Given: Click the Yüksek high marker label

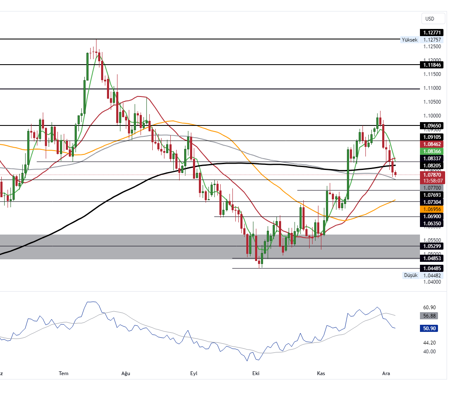Looking at the screenshot, I should (x=409, y=39).
